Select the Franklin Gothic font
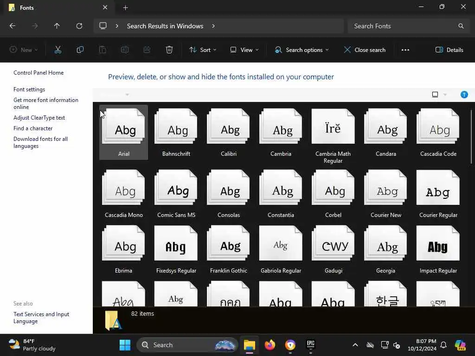The image size is (475, 356). click(228, 249)
